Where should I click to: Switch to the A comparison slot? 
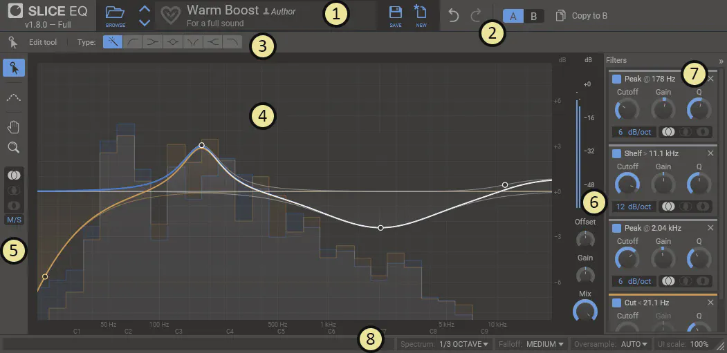click(x=513, y=16)
